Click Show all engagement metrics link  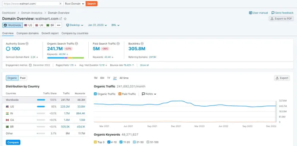click(x=144, y=65)
